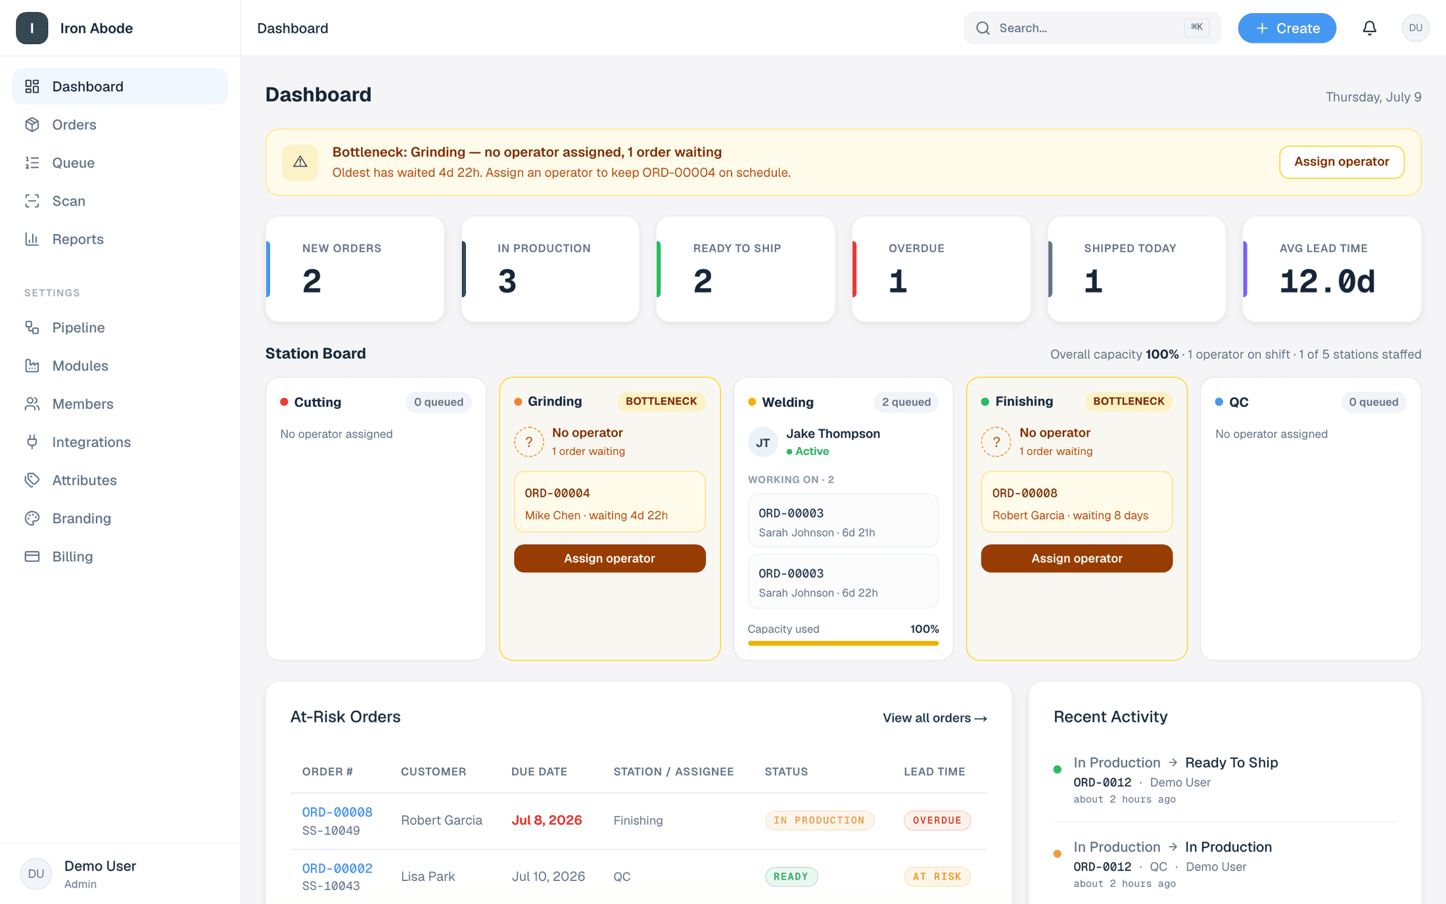Click the Billing card icon
Viewport: 1446px width, 904px height.
pos(32,556)
